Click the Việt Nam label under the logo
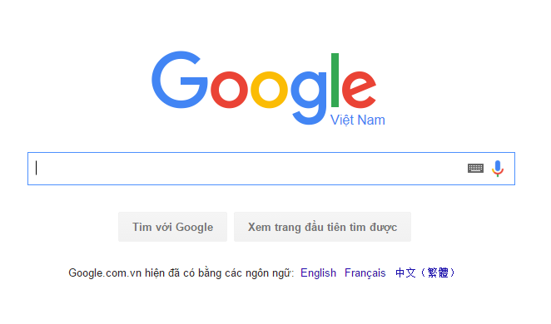 (x=358, y=120)
